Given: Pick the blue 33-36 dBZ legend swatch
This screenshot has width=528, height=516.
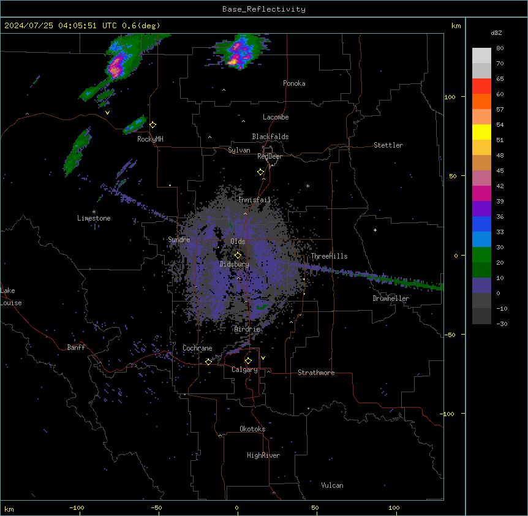Looking at the screenshot, I should tap(481, 224).
